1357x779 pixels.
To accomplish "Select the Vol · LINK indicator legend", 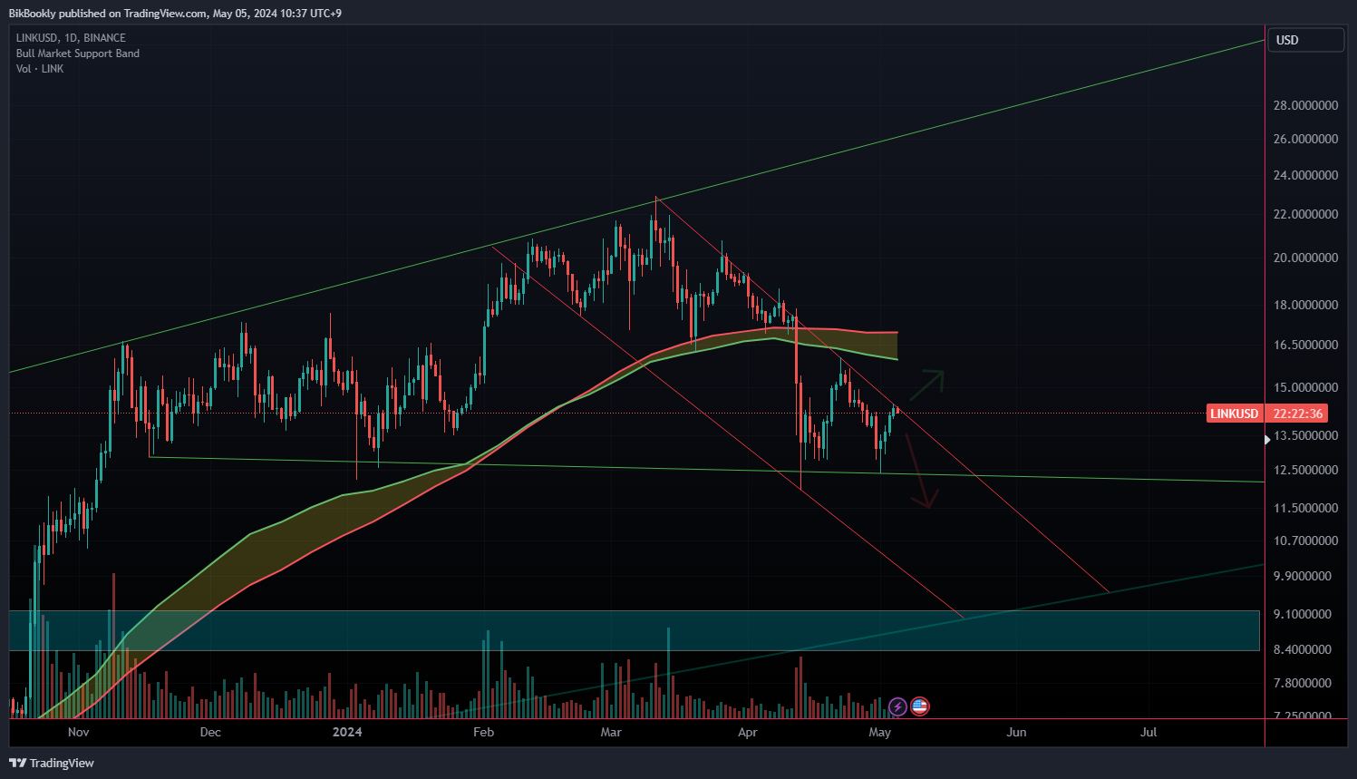I will [40, 69].
